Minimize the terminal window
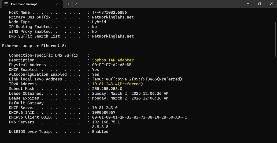 click(x=248, y=4)
